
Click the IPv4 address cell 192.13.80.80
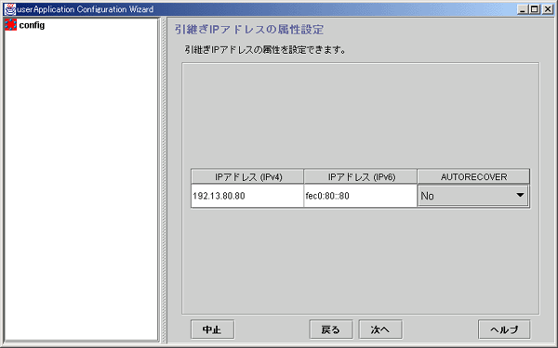click(x=247, y=196)
